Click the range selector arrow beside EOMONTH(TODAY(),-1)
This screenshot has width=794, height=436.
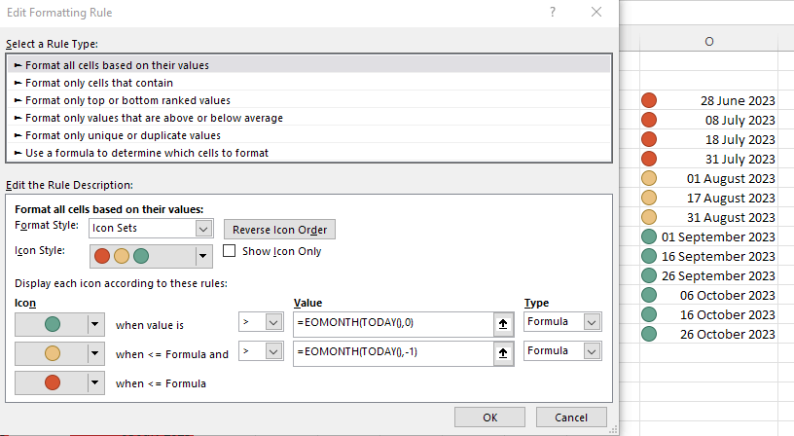503,353
